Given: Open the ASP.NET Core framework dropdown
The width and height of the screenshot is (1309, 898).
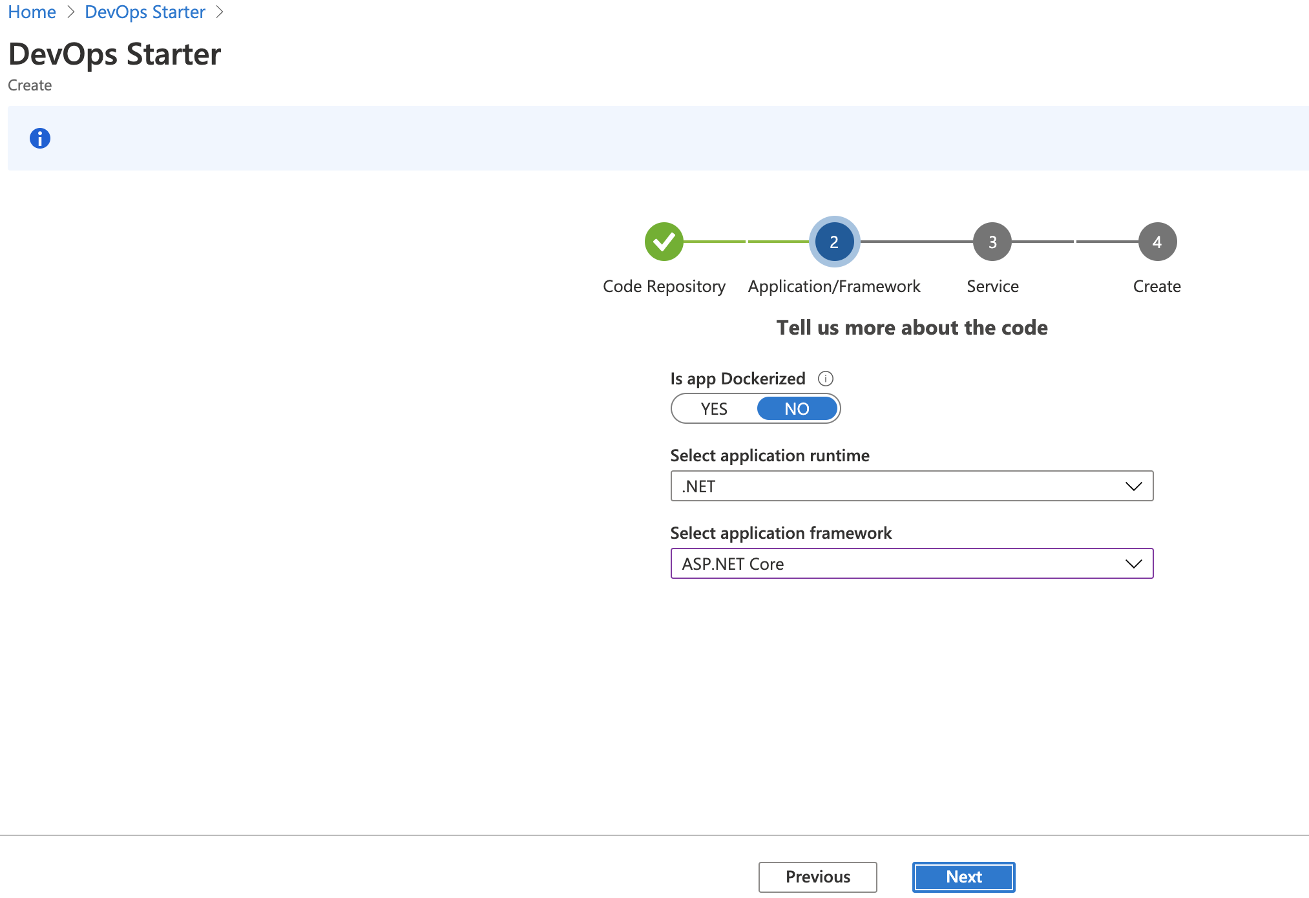Looking at the screenshot, I should tap(898, 564).
